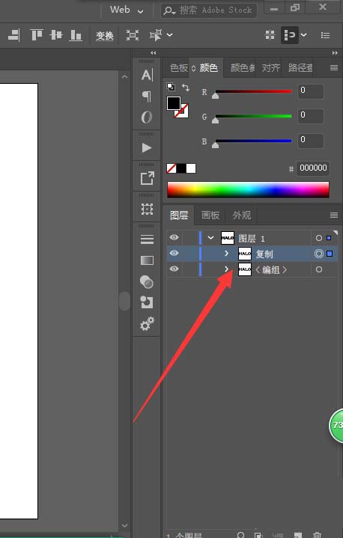Toggle visibility of the 复制 sublayer
The width and height of the screenshot is (343, 538).
coord(174,253)
